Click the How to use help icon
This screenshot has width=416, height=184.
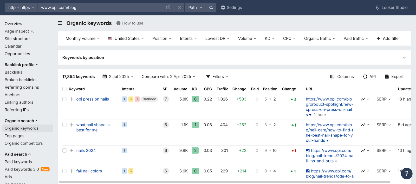click(118, 23)
